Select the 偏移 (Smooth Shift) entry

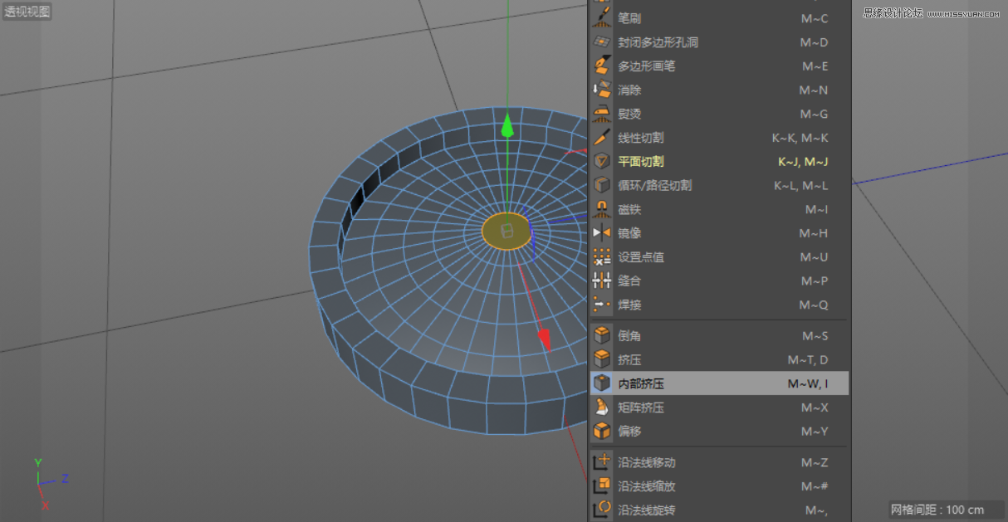tap(629, 432)
